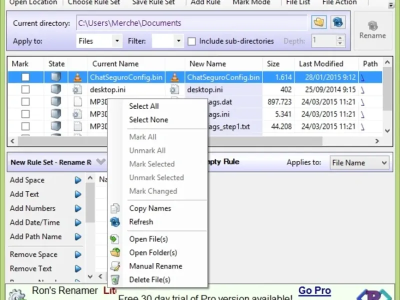Click the Manual Rename pencil icon in the context menu
The width and height of the screenshot is (400, 300).
115,266
